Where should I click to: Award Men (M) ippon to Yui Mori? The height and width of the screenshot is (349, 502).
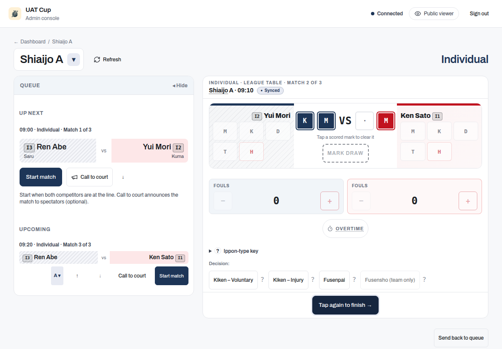(x=225, y=131)
